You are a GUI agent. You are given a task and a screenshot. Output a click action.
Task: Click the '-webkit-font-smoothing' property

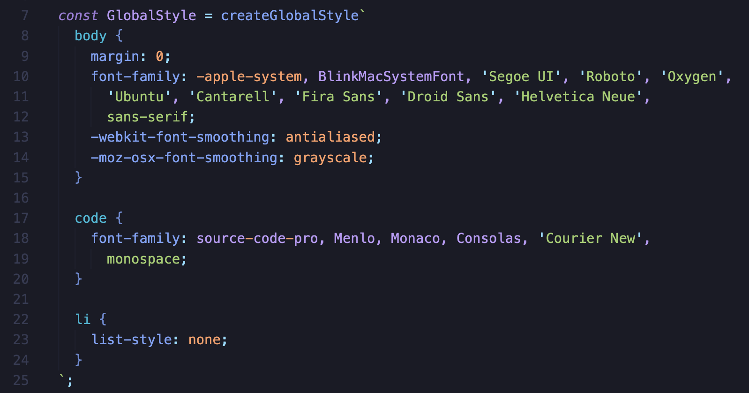pyautogui.click(x=180, y=137)
